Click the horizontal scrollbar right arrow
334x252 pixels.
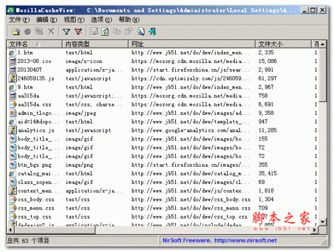tap(315, 230)
